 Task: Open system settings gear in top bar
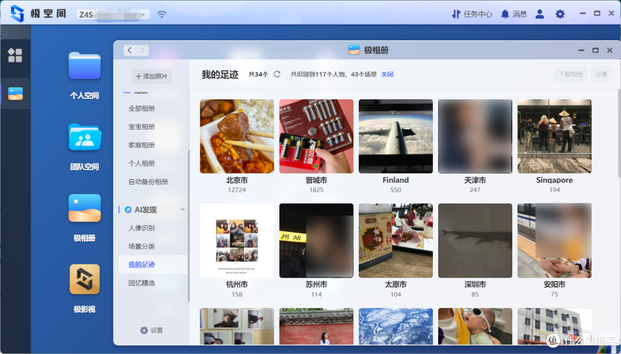click(x=559, y=14)
